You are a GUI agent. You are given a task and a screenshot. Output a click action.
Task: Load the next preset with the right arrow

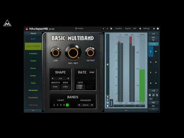coord(107,29)
